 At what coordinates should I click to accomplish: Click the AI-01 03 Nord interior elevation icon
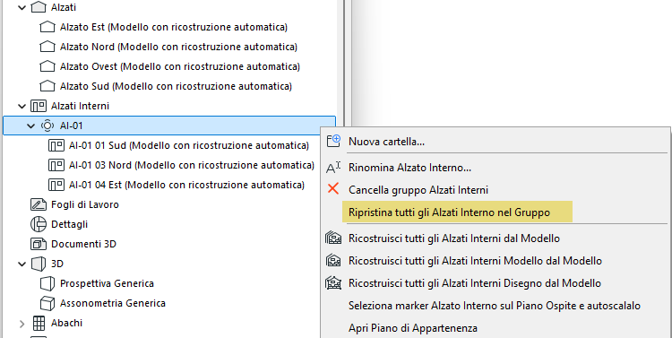(x=56, y=165)
